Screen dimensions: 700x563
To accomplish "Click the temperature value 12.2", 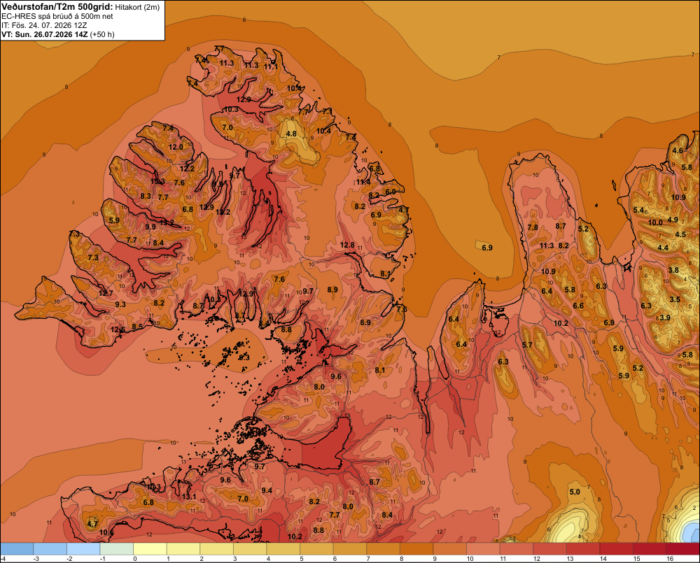I will (x=187, y=168).
